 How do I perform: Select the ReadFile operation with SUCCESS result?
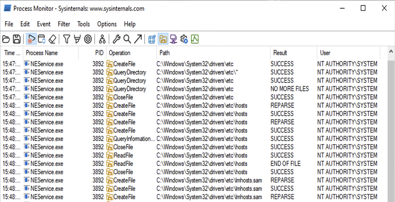[x=123, y=155]
